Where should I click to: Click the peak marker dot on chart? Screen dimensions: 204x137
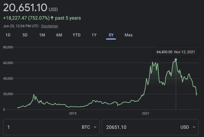point(176,60)
